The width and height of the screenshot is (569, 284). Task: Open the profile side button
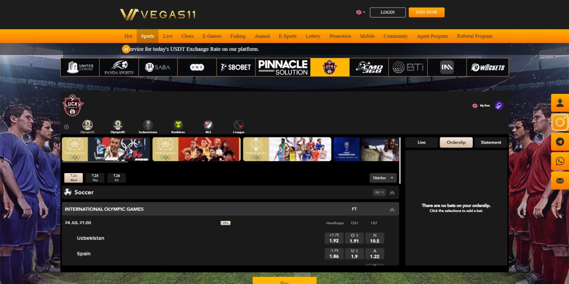[x=560, y=103]
